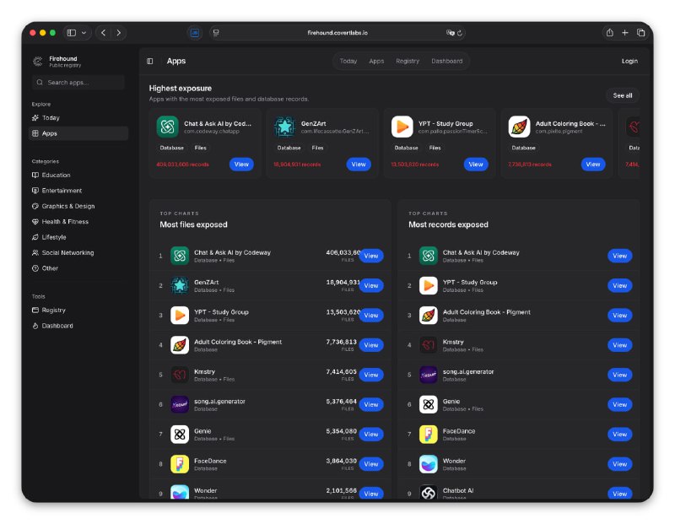Viewport: 675px width, 524px height.
Task: Click the Adult Coloring Book app icon
Action: [519, 127]
